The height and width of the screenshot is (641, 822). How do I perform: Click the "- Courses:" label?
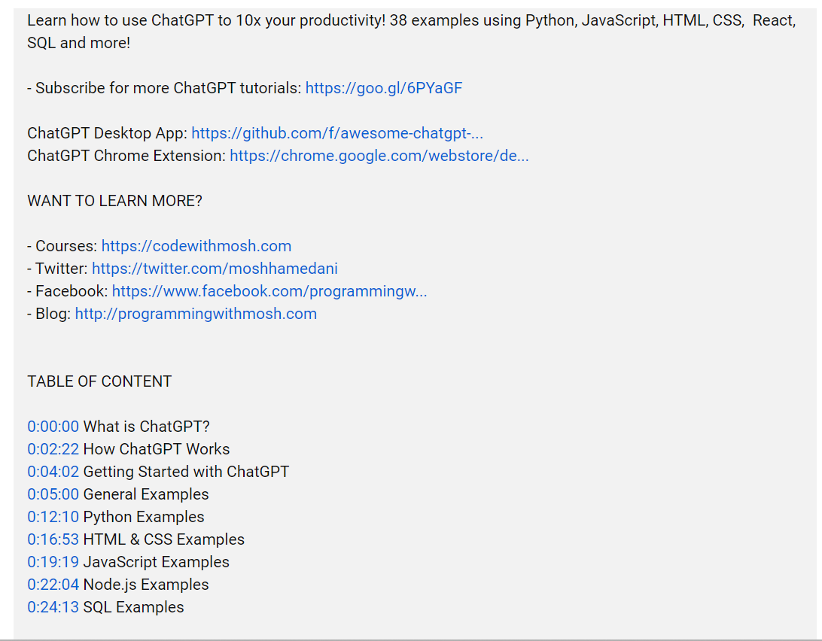tap(62, 246)
